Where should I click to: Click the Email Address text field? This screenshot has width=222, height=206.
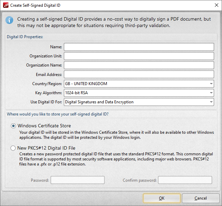[x=139, y=74]
